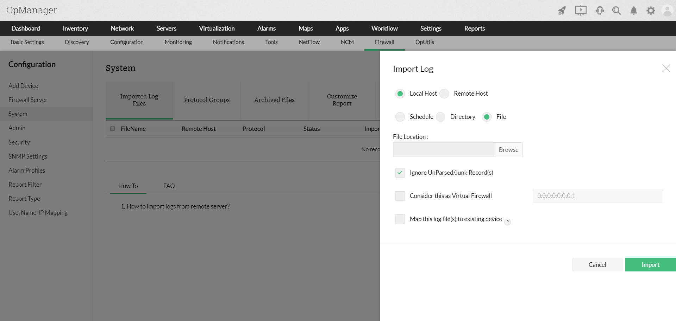Click the help icon beside Map log file
This screenshot has width=676, height=321.
pos(507,222)
